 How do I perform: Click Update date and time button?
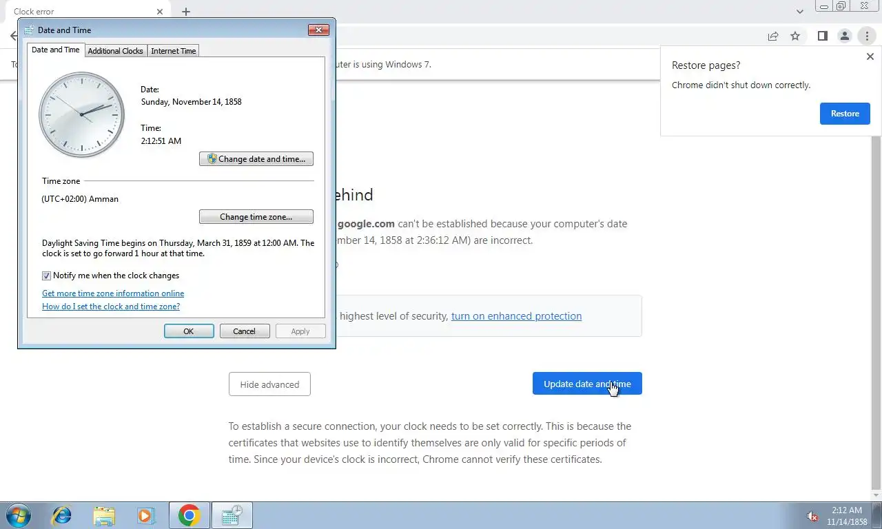pos(587,384)
